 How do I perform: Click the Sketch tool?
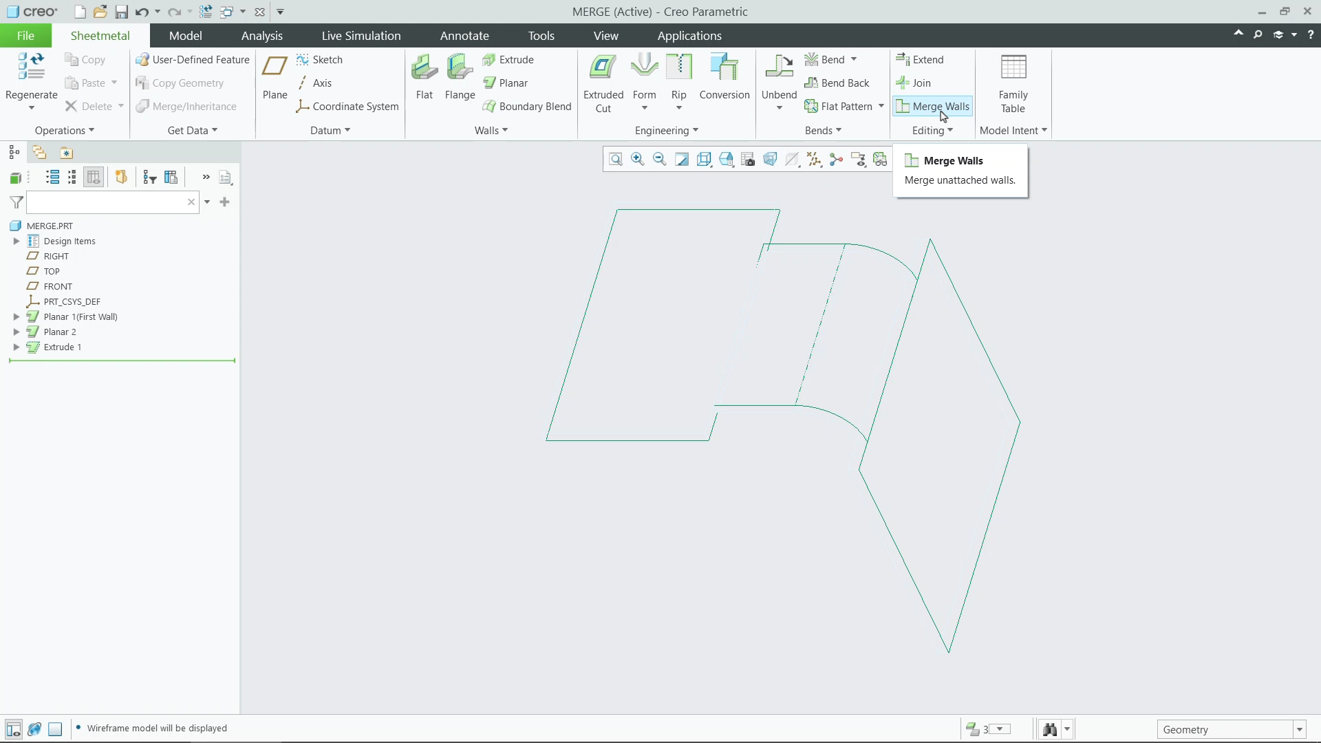319,60
